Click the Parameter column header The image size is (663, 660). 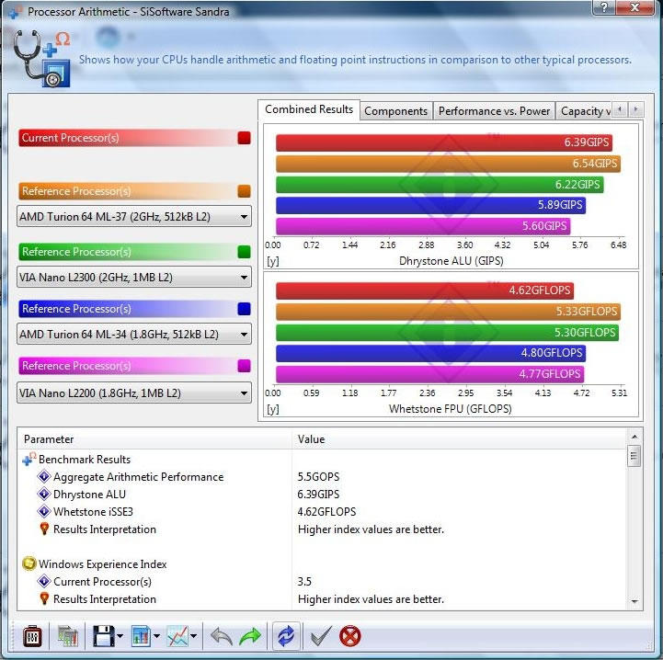[154, 439]
